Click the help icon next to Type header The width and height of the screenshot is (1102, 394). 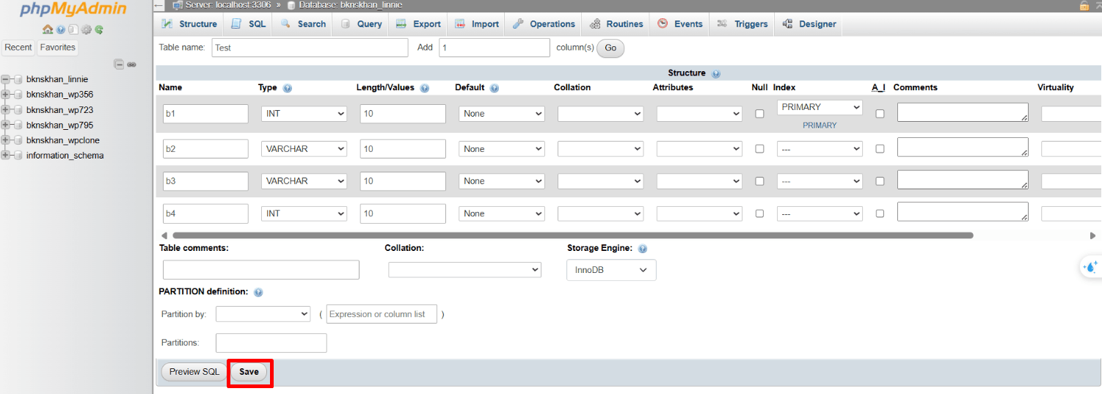[x=287, y=88]
